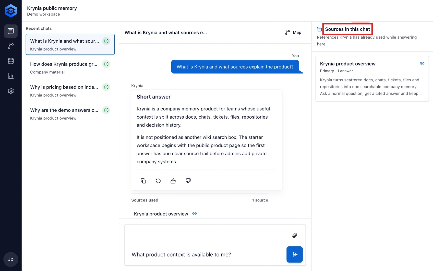Viewport: 433px width, 271px height.
Task: Click the 'Sources in this chat' heading
Action: [347, 29]
